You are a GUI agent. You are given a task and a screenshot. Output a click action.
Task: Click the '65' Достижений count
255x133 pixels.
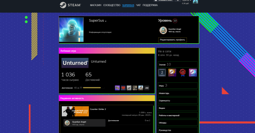(88, 75)
